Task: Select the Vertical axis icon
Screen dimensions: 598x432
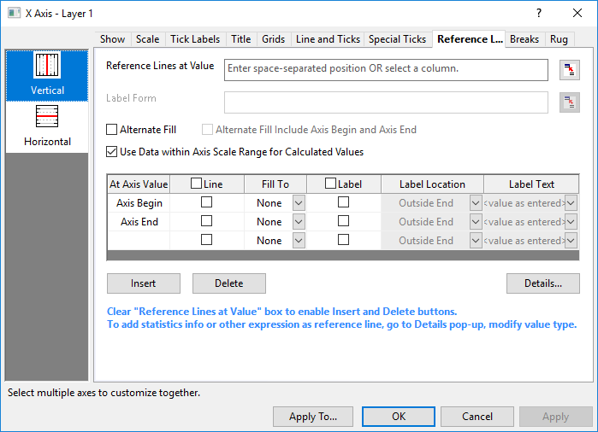Action: [47, 73]
